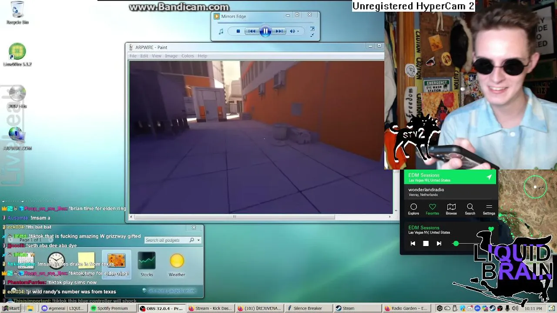
Task: Open Radio Garden Settings
Action: [x=489, y=209]
